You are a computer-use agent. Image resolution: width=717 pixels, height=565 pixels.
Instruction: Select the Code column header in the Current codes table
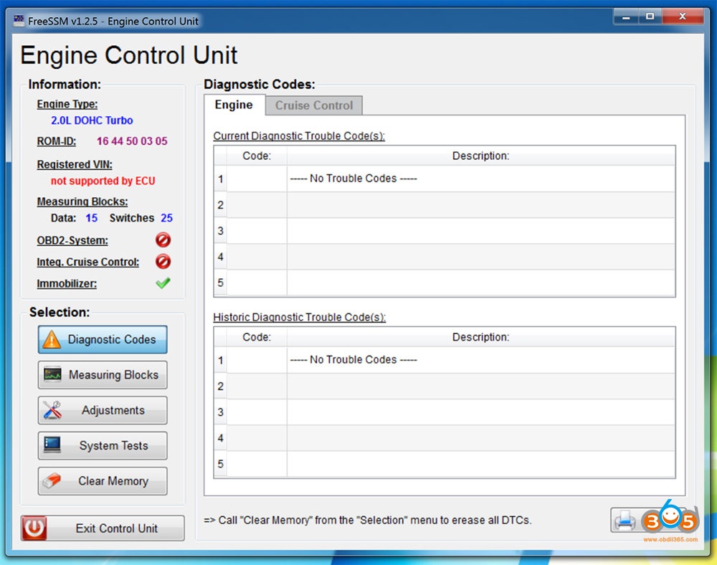point(257,156)
